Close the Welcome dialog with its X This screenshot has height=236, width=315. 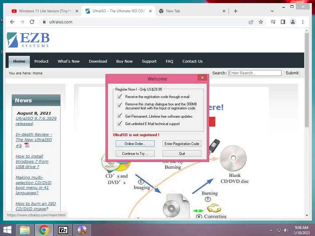coord(202,77)
